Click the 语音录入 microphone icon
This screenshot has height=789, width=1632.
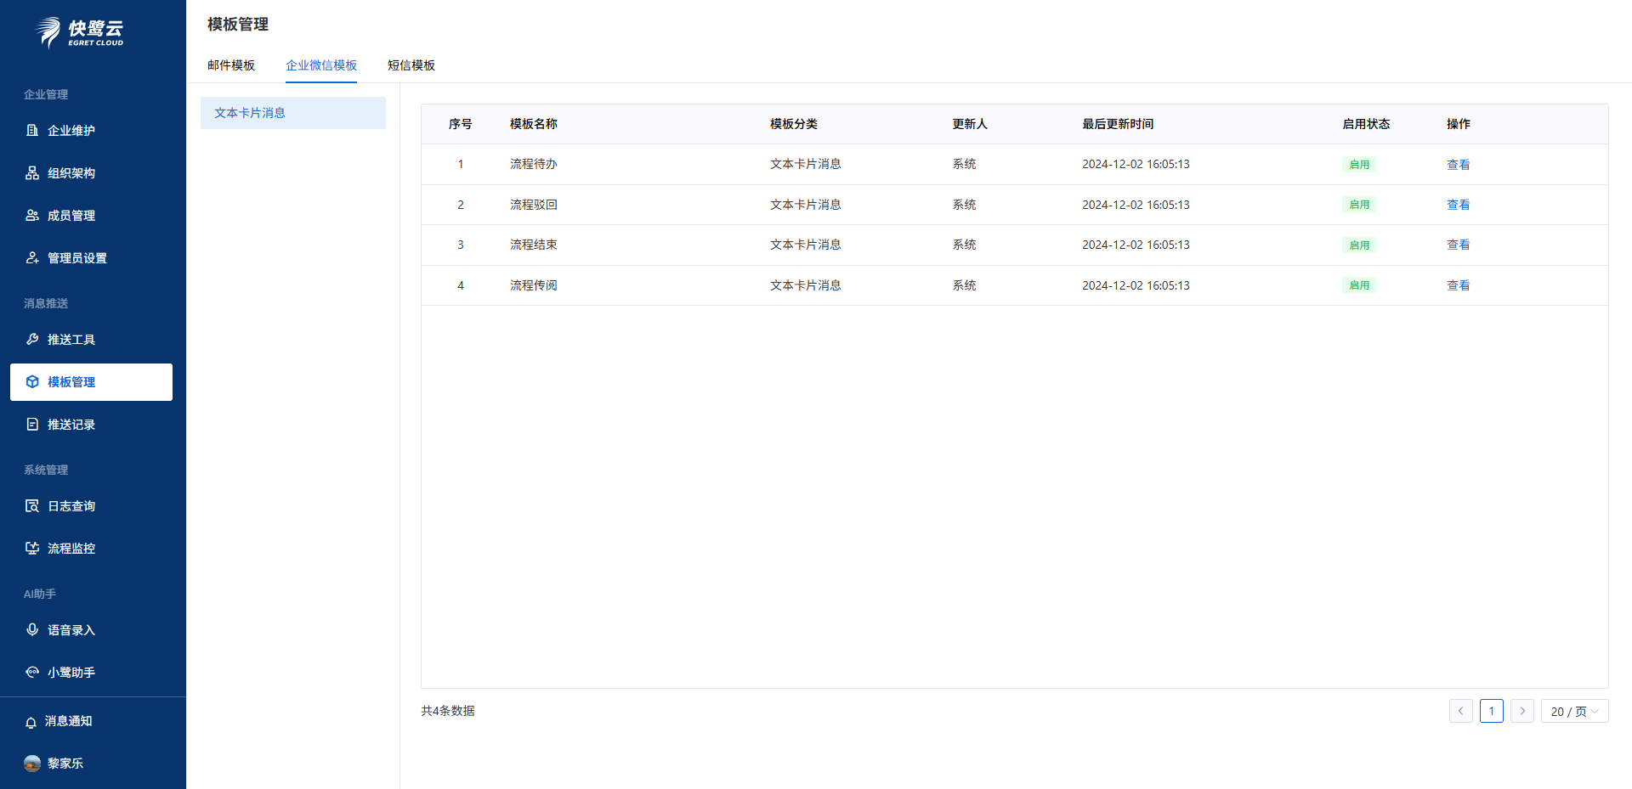point(32,630)
